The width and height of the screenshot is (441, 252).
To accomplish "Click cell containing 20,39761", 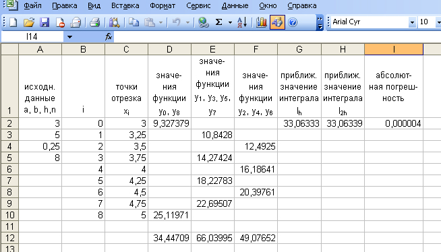I will (x=256, y=192).
